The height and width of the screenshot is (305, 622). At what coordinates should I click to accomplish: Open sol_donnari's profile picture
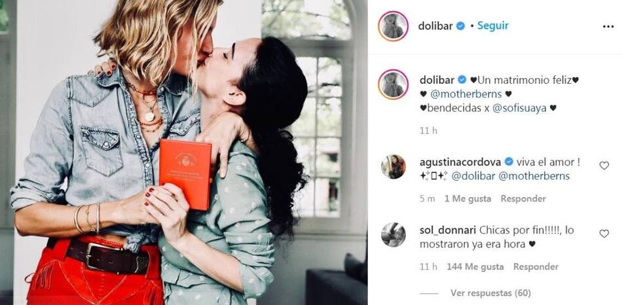point(393,234)
